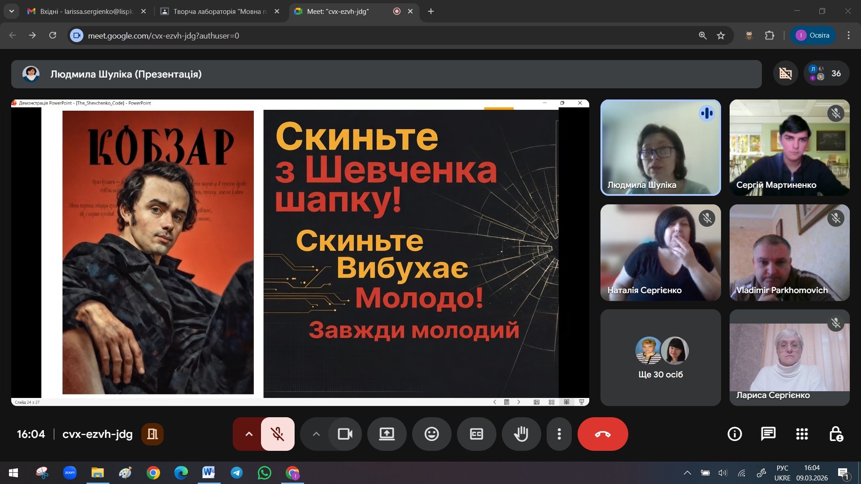Open the emoji reactions button
Image resolution: width=861 pixels, height=484 pixels.
point(431,434)
